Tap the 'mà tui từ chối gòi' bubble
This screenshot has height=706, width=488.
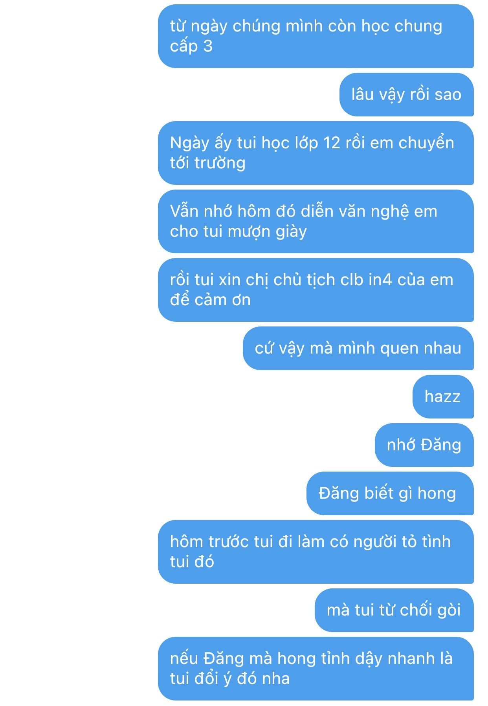(x=394, y=610)
